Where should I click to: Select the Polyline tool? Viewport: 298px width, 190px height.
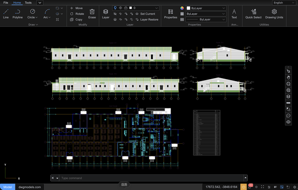click(x=17, y=14)
